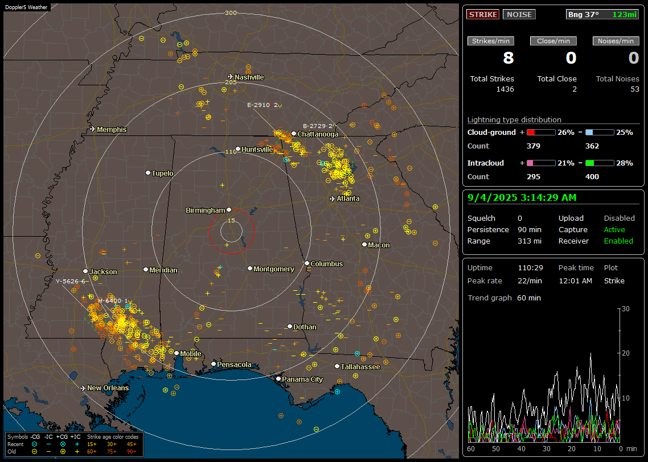This screenshot has height=462, width=648.
Task: Click the Tupelo city marker dot
Action: point(148,172)
